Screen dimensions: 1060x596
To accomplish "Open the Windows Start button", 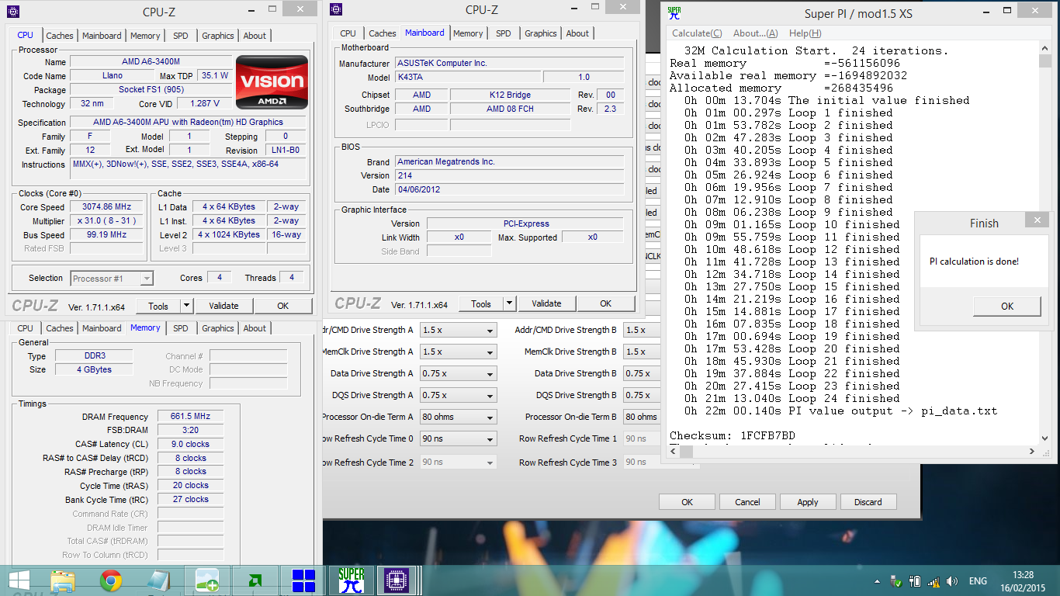I will click(x=19, y=580).
